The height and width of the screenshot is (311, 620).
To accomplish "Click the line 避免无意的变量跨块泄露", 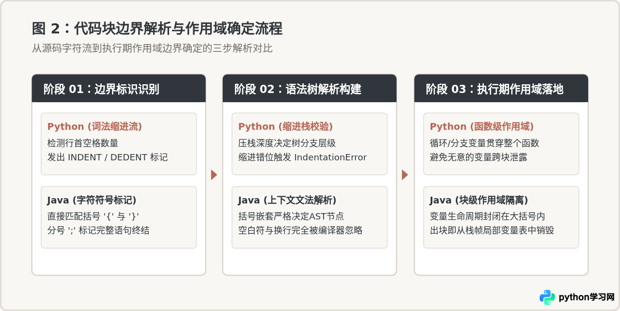I will click(479, 157).
